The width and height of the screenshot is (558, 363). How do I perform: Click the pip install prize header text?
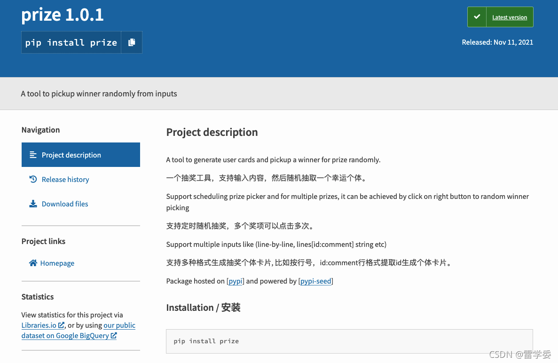[71, 43]
